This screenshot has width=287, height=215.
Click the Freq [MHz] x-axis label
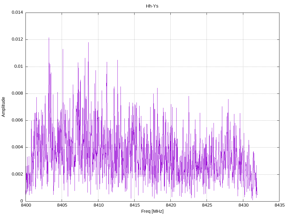tap(152, 211)
